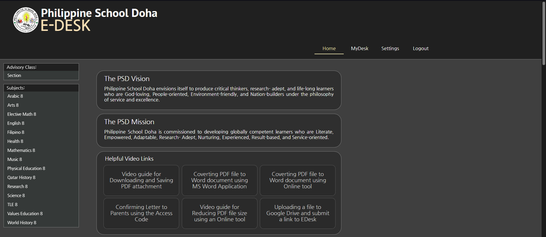Open the Physical Education 8 subject

pyautogui.click(x=41, y=168)
